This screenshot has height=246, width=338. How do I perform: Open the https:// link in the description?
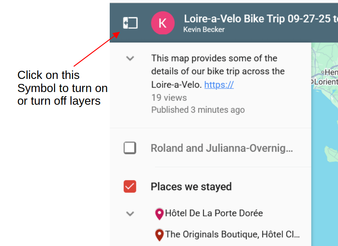[x=219, y=85]
